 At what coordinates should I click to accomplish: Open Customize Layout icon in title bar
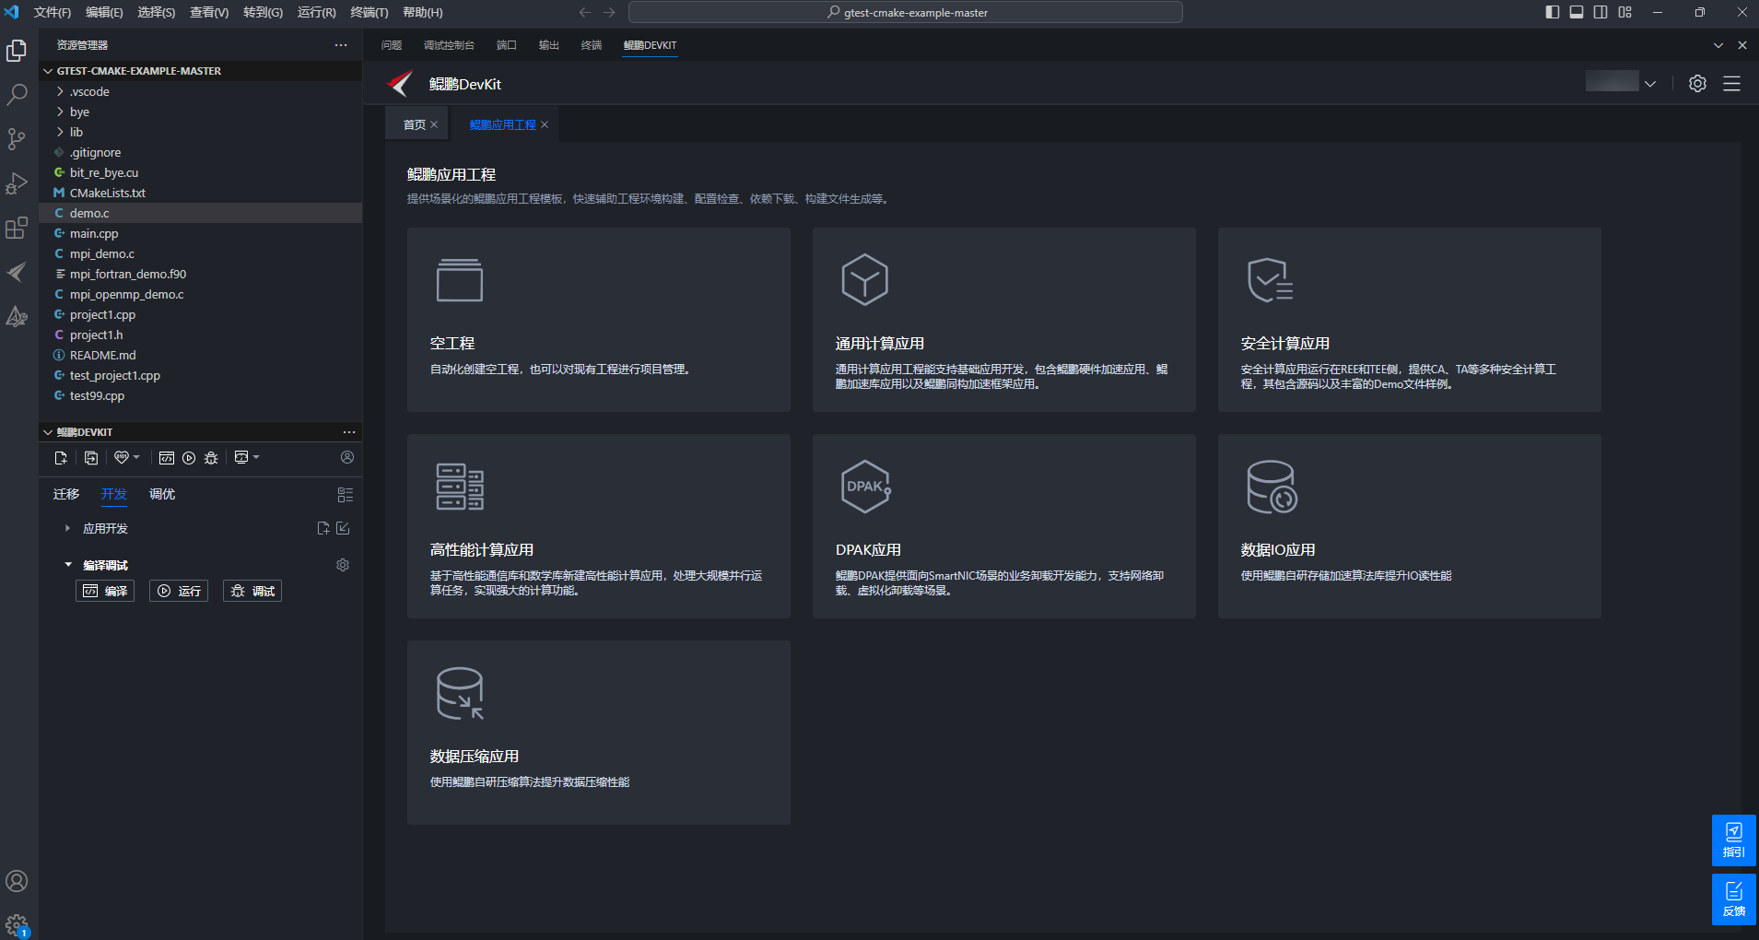coord(1625,12)
